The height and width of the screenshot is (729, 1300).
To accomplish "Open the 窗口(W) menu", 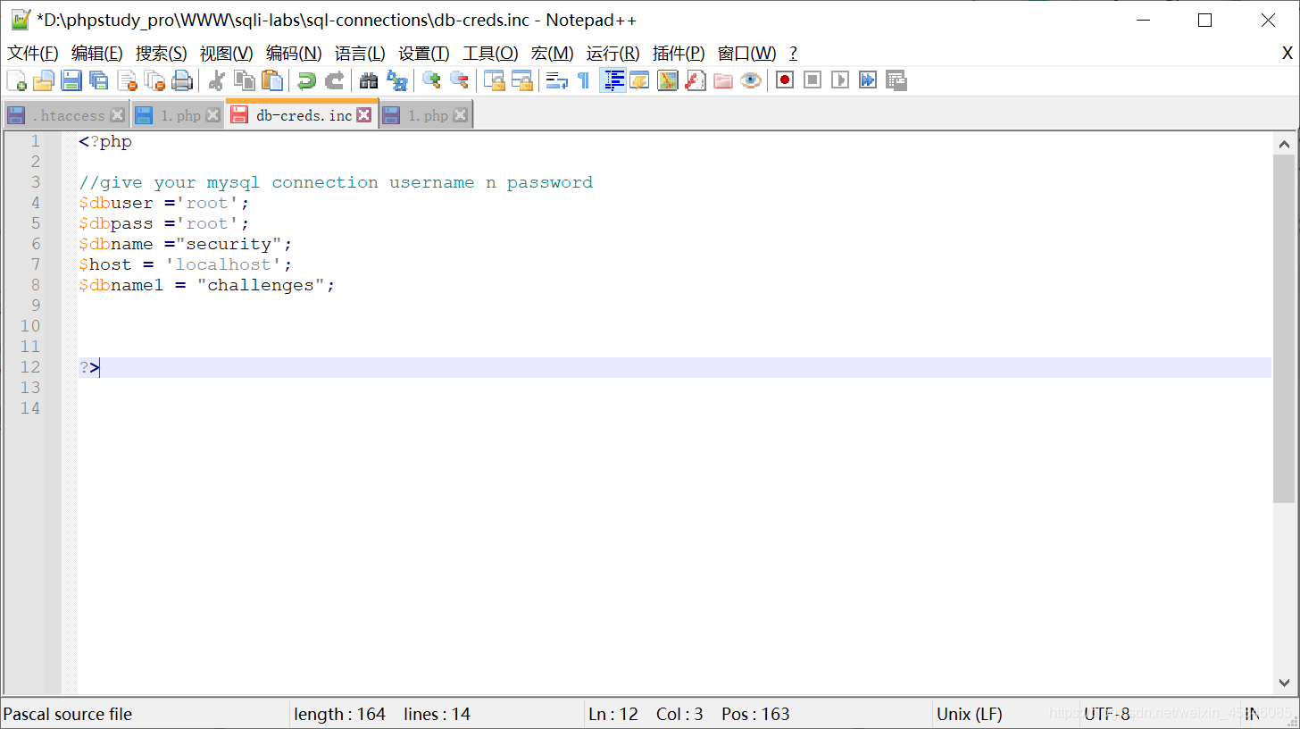I will [747, 54].
